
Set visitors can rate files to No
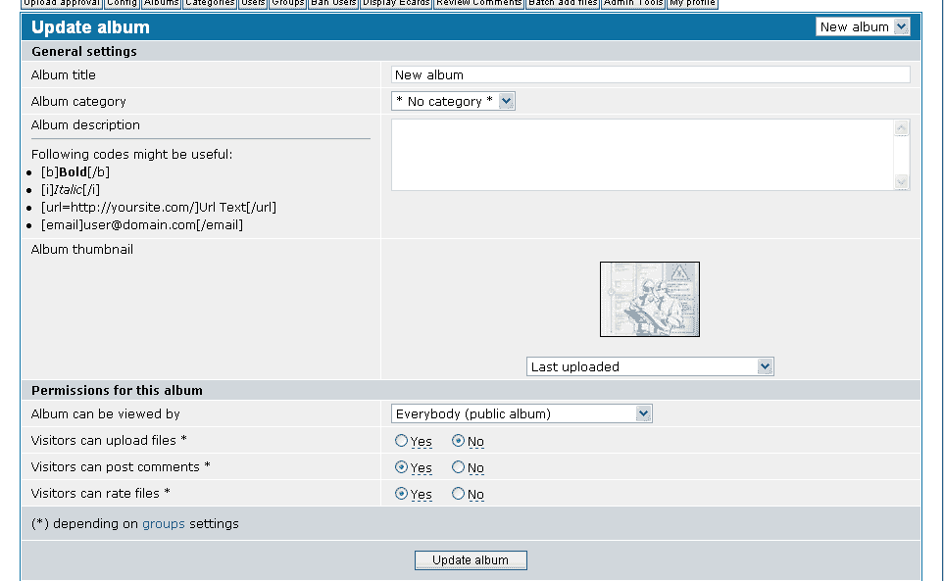[x=458, y=495]
